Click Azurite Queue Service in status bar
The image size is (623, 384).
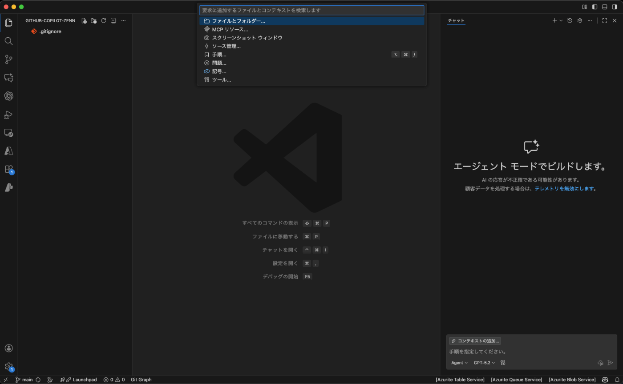click(x=517, y=380)
